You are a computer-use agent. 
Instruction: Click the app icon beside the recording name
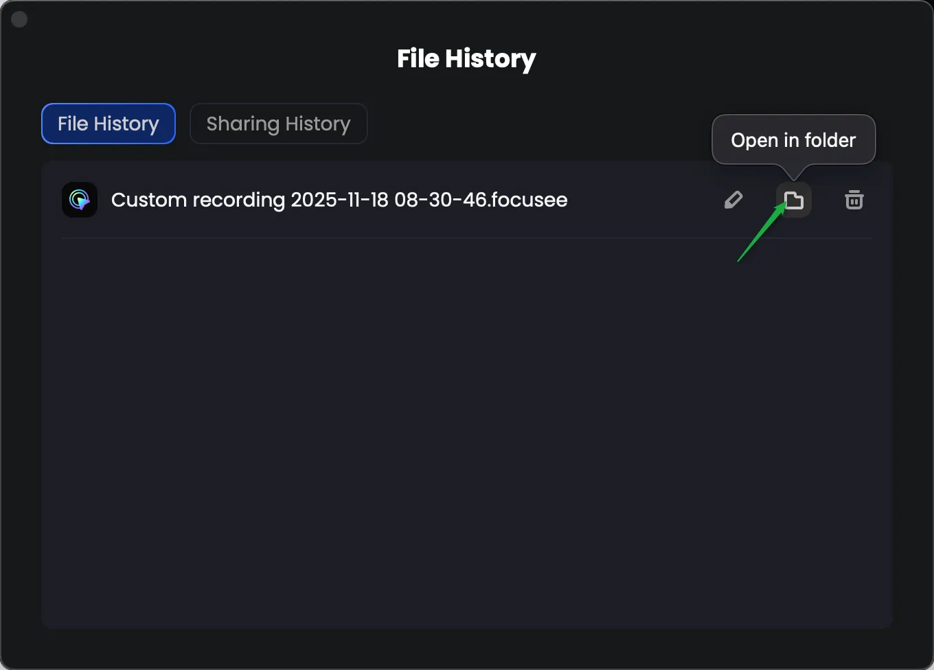(x=79, y=200)
